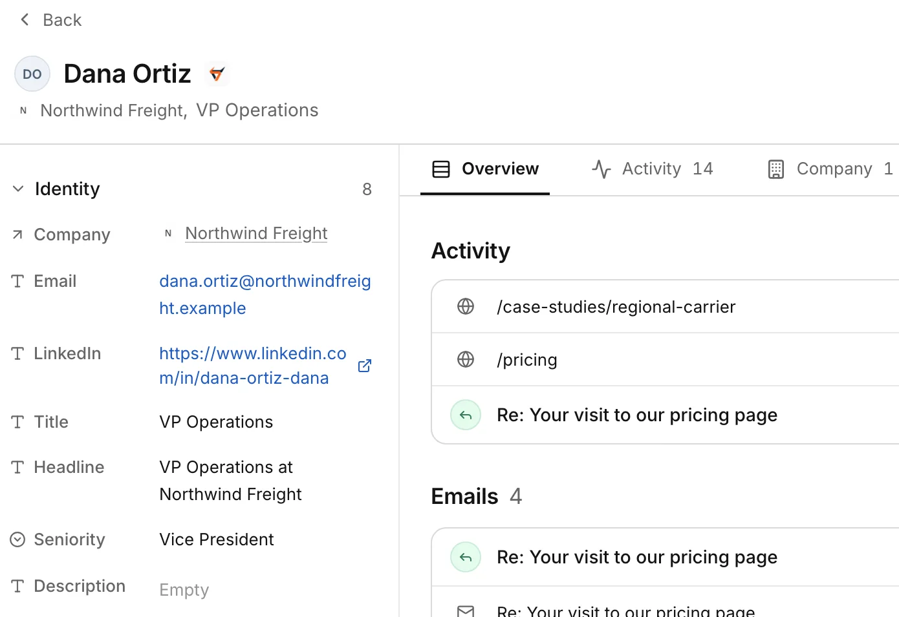Open the pricing page reply in Activity
Image resolution: width=899 pixels, height=617 pixels.
click(665, 415)
